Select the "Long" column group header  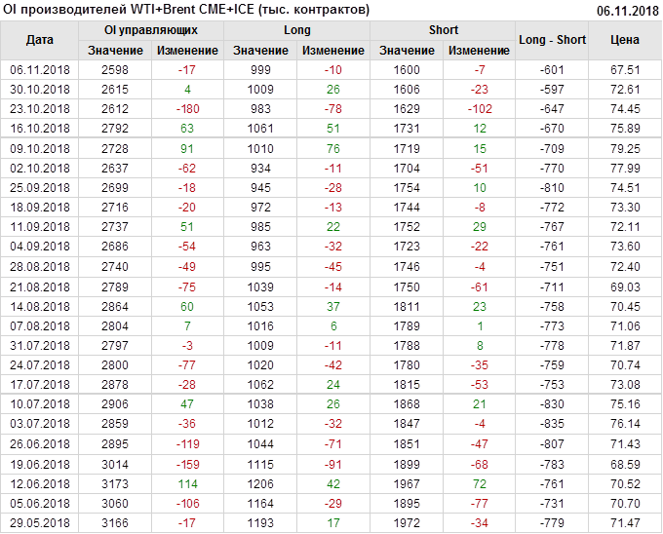[x=297, y=30]
